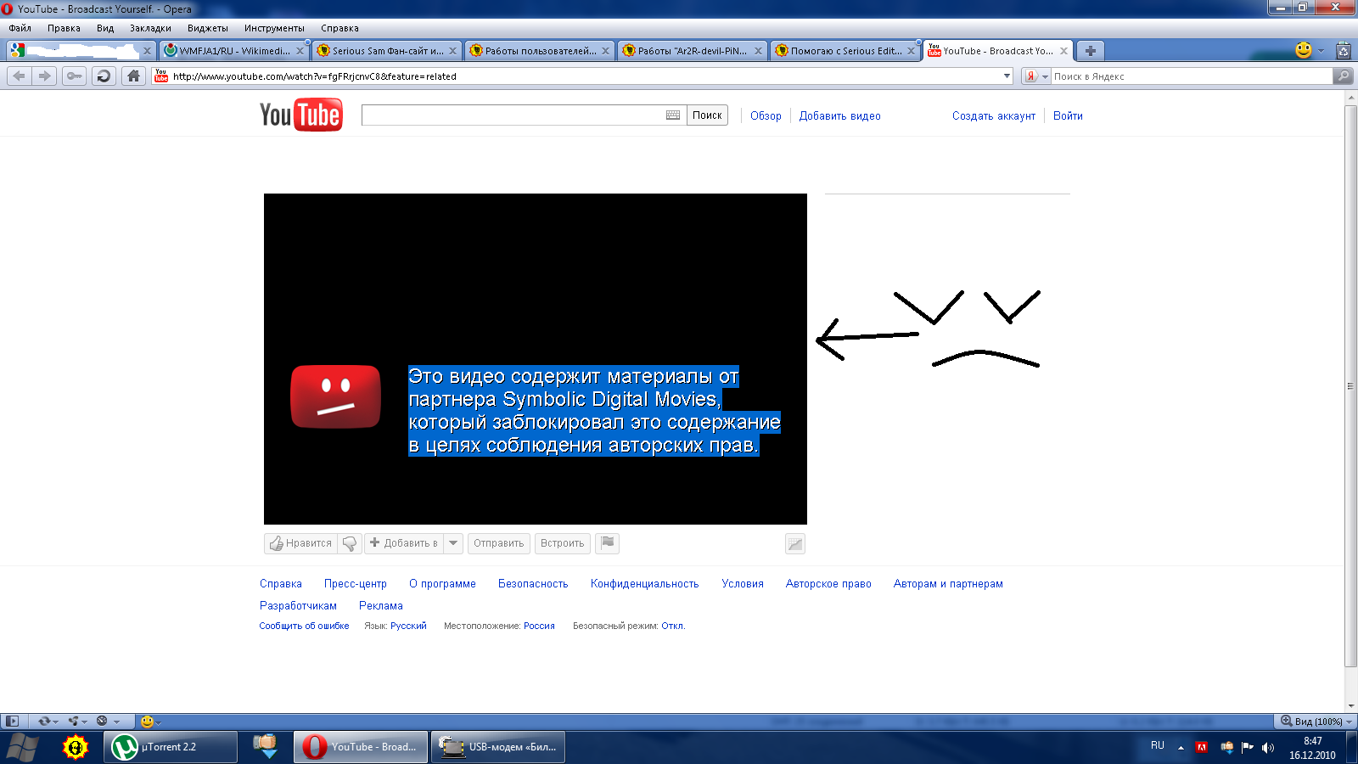This screenshot has width=1358, height=764.
Task: Go back with the browser back arrow
Action: [x=19, y=76]
